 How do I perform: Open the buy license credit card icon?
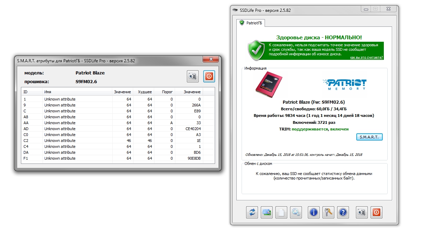[x=267, y=212]
